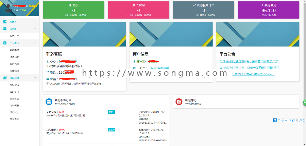Click the 平台公告 heading

tap(227, 54)
